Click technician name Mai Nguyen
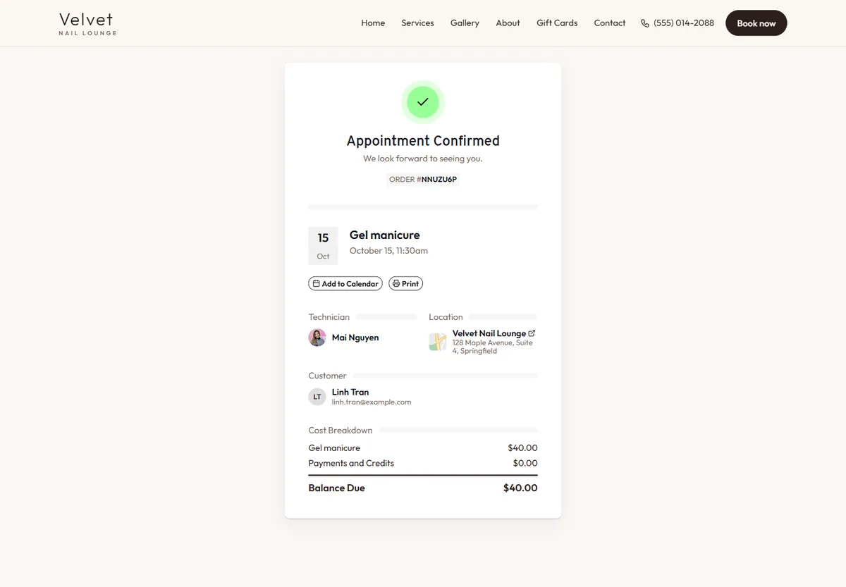The image size is (846, 587). 355,338
